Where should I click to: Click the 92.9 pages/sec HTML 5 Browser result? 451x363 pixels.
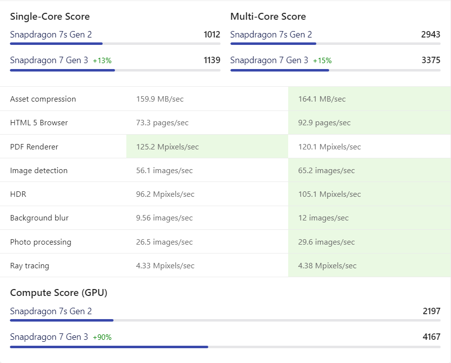click(x=324, y=123)
